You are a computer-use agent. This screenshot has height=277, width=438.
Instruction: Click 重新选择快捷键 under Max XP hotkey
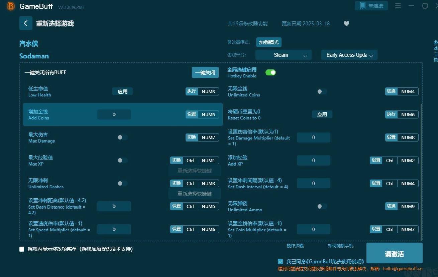click(195, 171)
